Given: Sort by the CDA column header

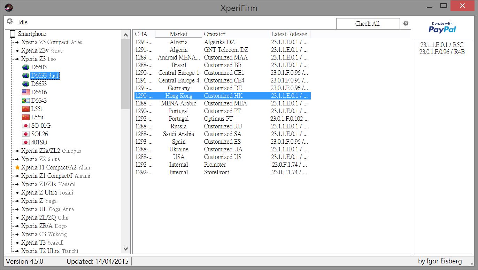Looking at the screenshot, I should [x=144, y=34].
